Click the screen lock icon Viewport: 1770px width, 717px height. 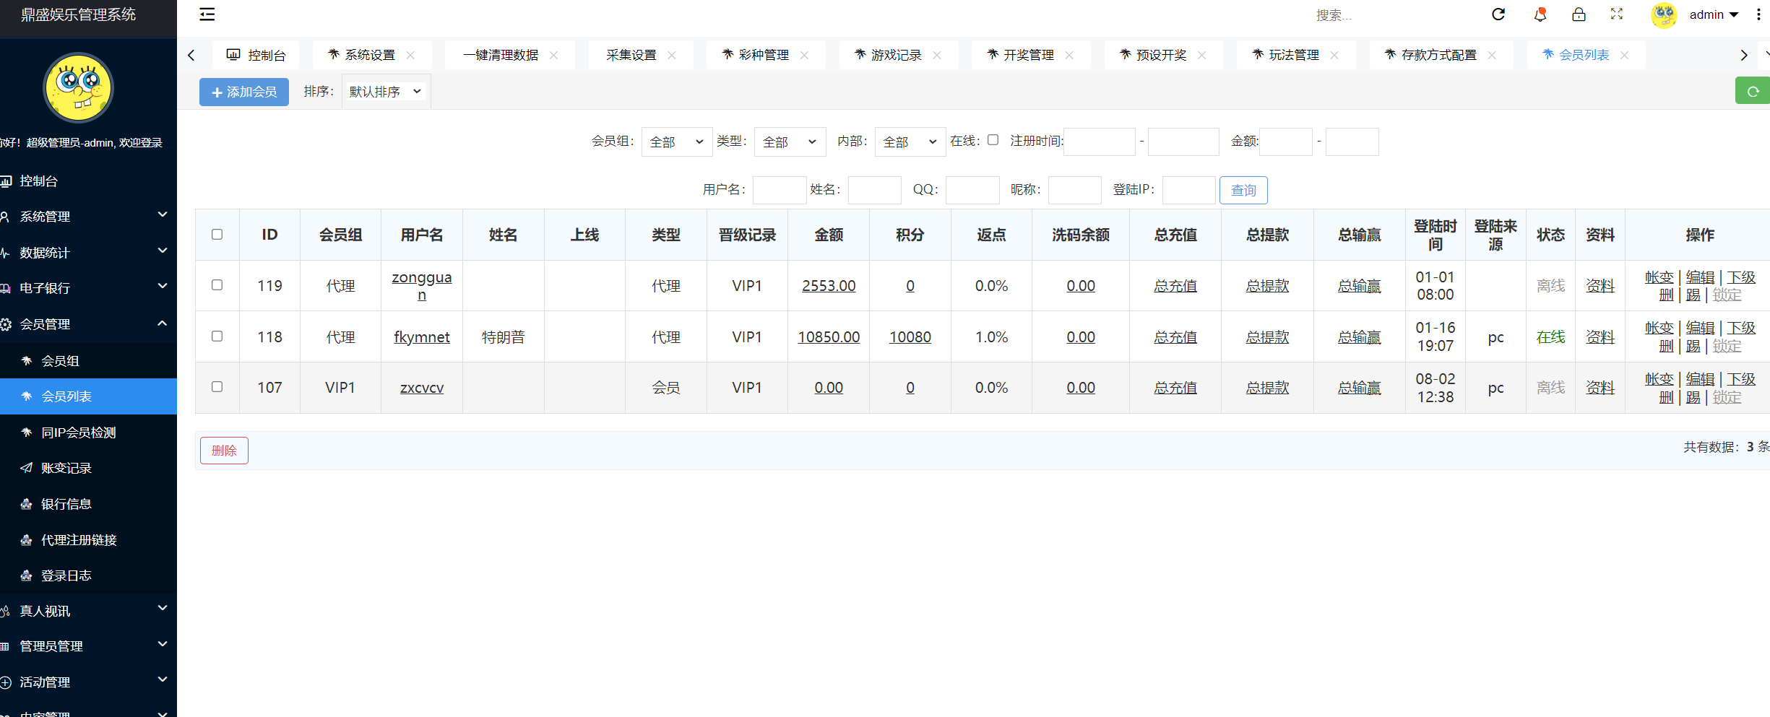click(1579, 14)
